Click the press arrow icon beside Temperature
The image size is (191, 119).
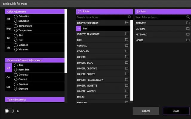pos(16,30)
